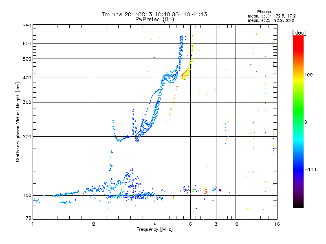Select the 'mean, sd,X: 92.9, 25.2' line
This screenshot has width=326, height=244.
271,20
